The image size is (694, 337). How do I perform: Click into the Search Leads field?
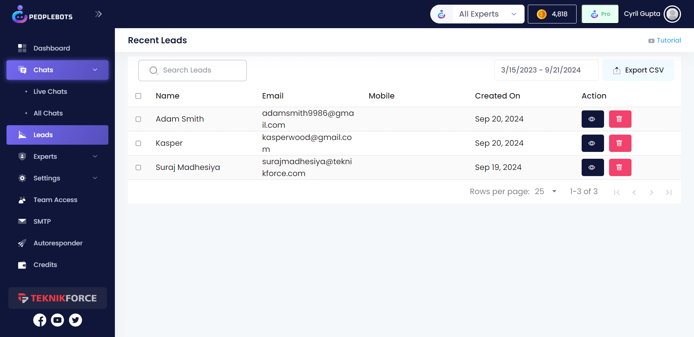(x=193, y=70)
